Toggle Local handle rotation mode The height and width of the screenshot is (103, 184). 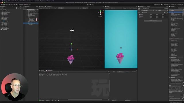(26, 5)
